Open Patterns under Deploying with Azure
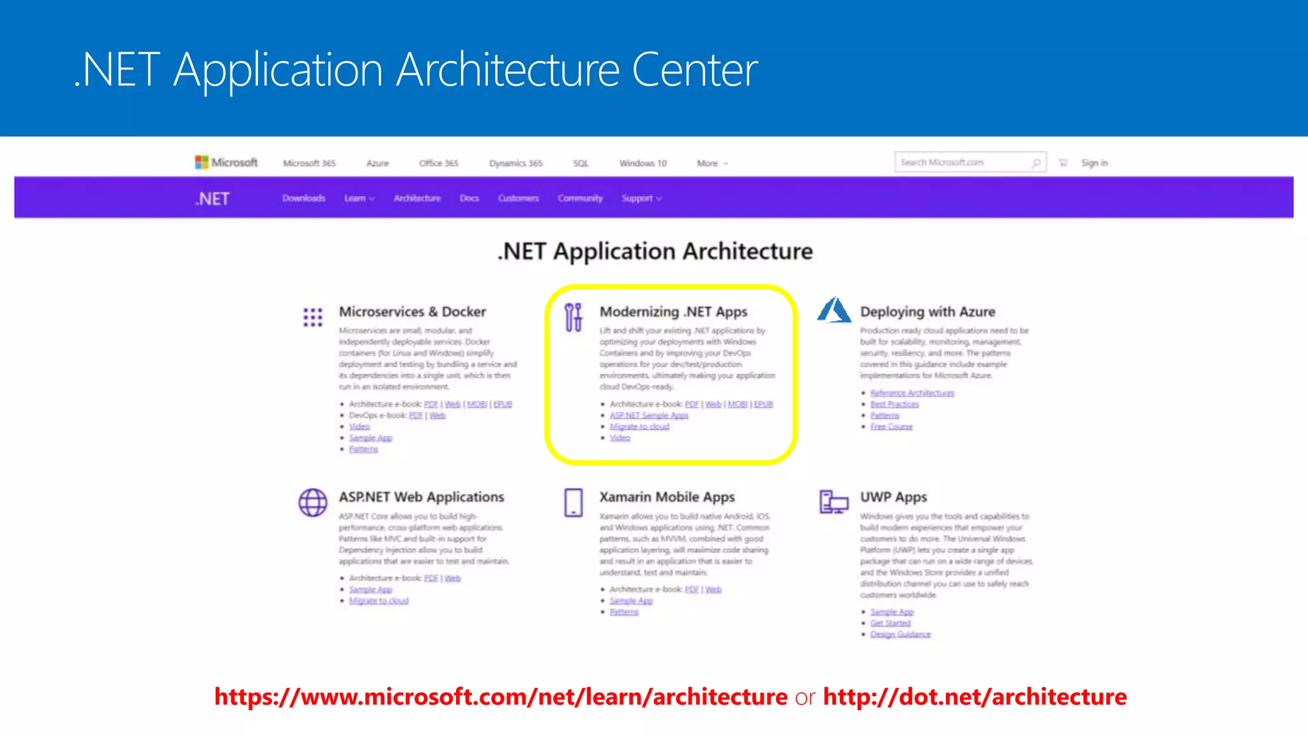The height and width of the screenshot is (735, 1308). point(885,415)
